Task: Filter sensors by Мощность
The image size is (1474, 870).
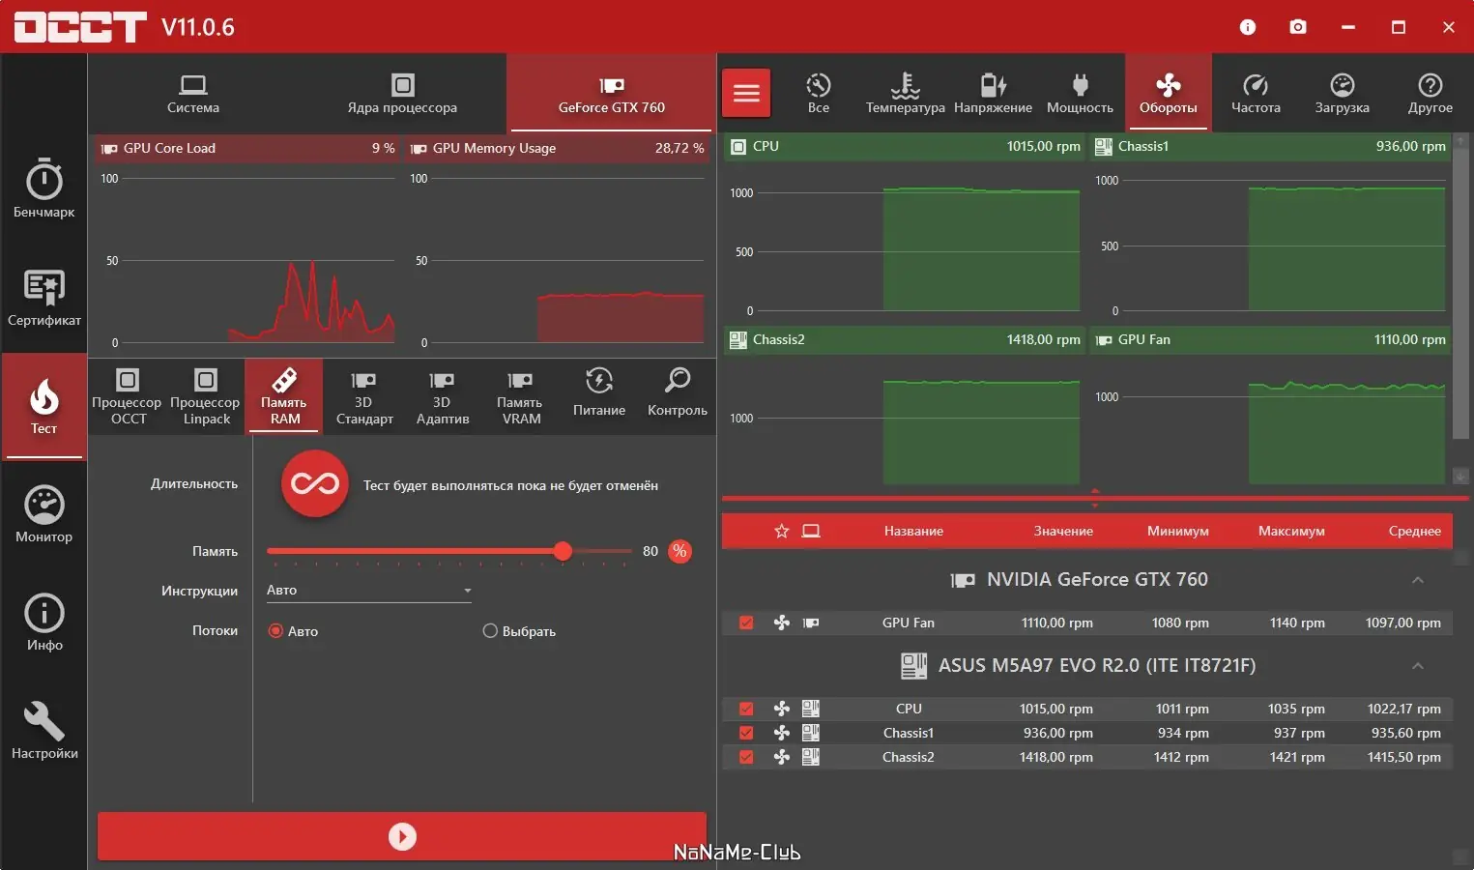Action: click(1080, 93)
